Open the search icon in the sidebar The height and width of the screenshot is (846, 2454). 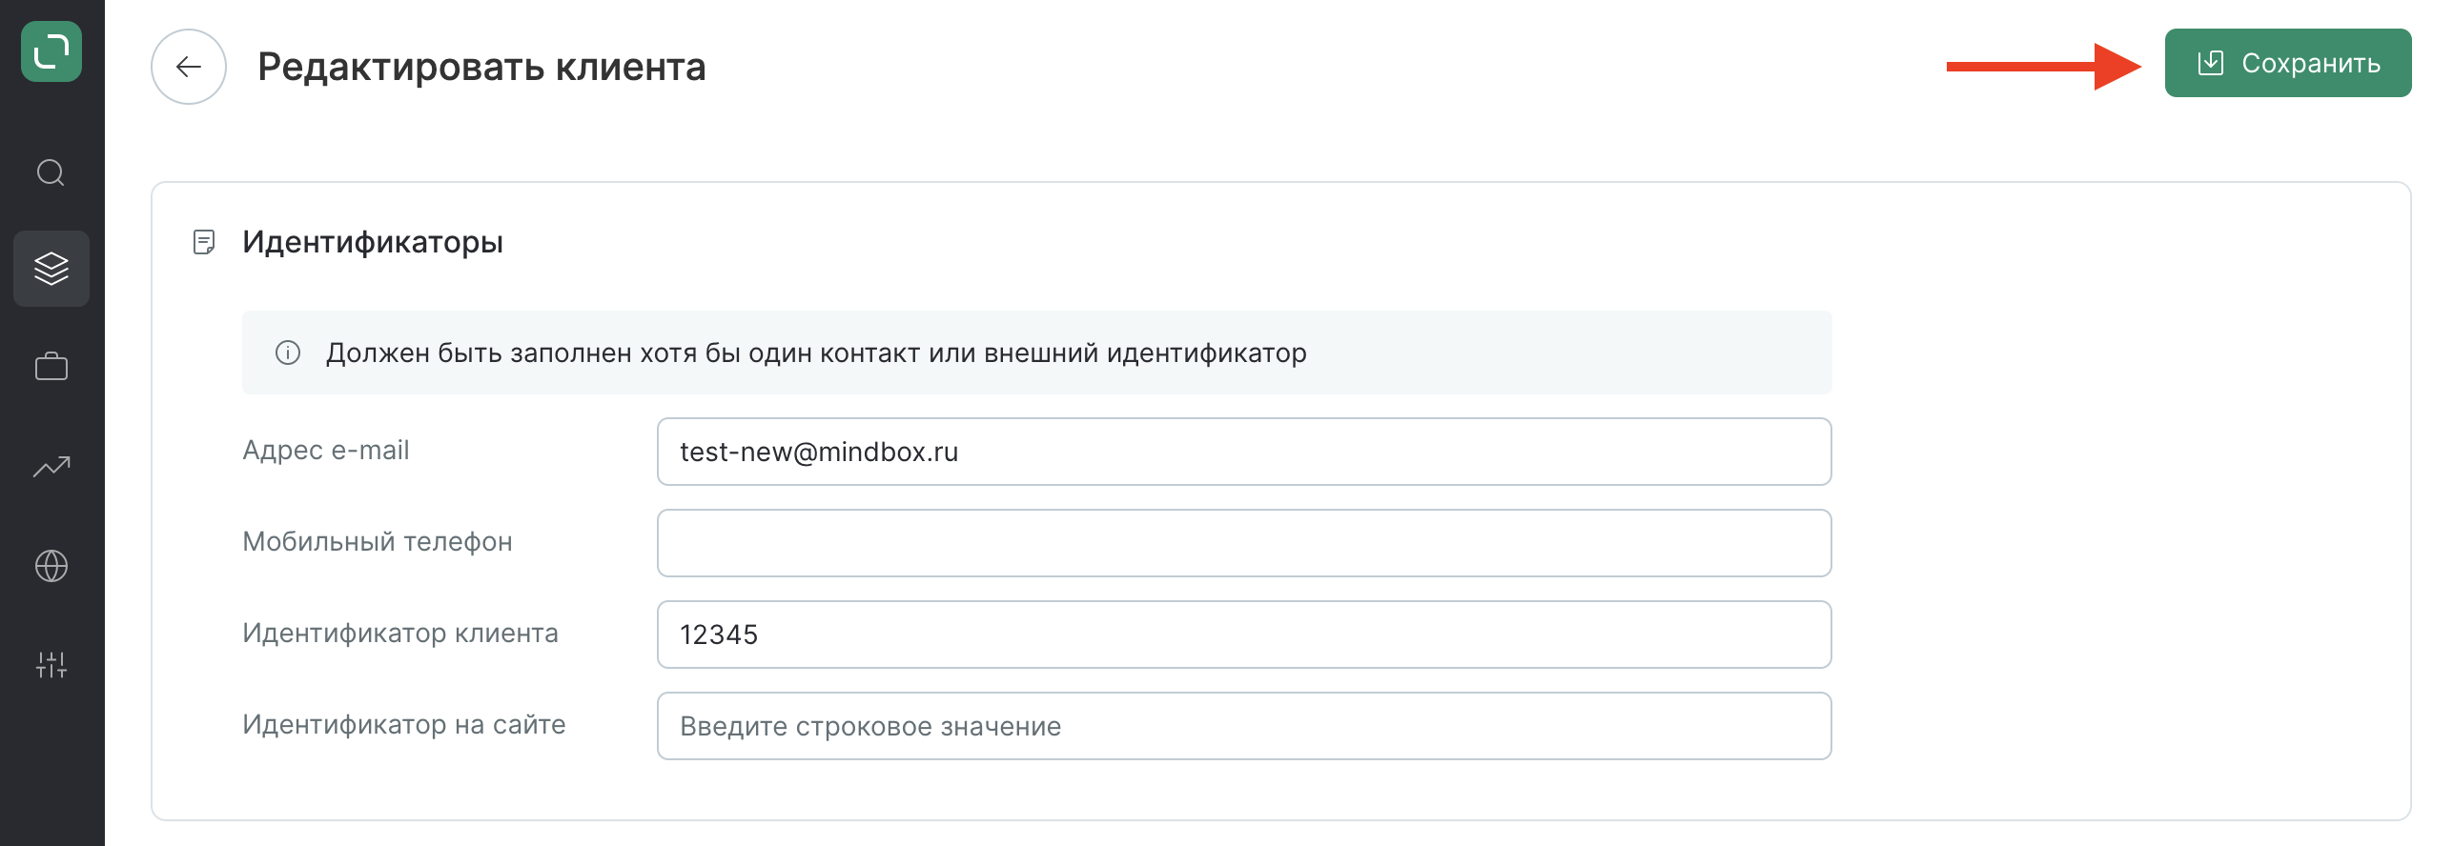[x=51, y=172]
